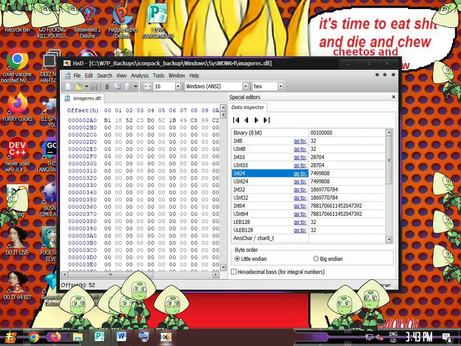This screenshot has height=346, width=461.
Task: Select the Data inspector tab
Action: pos(248,107)
